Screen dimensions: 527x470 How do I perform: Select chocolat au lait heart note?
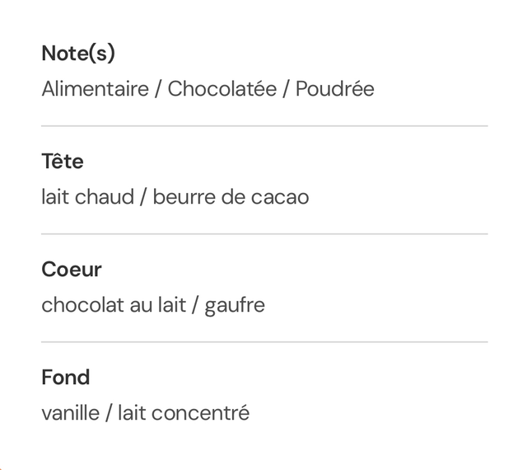click(114, 305)
